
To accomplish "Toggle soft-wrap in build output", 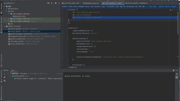I will [x=177, y=74].
